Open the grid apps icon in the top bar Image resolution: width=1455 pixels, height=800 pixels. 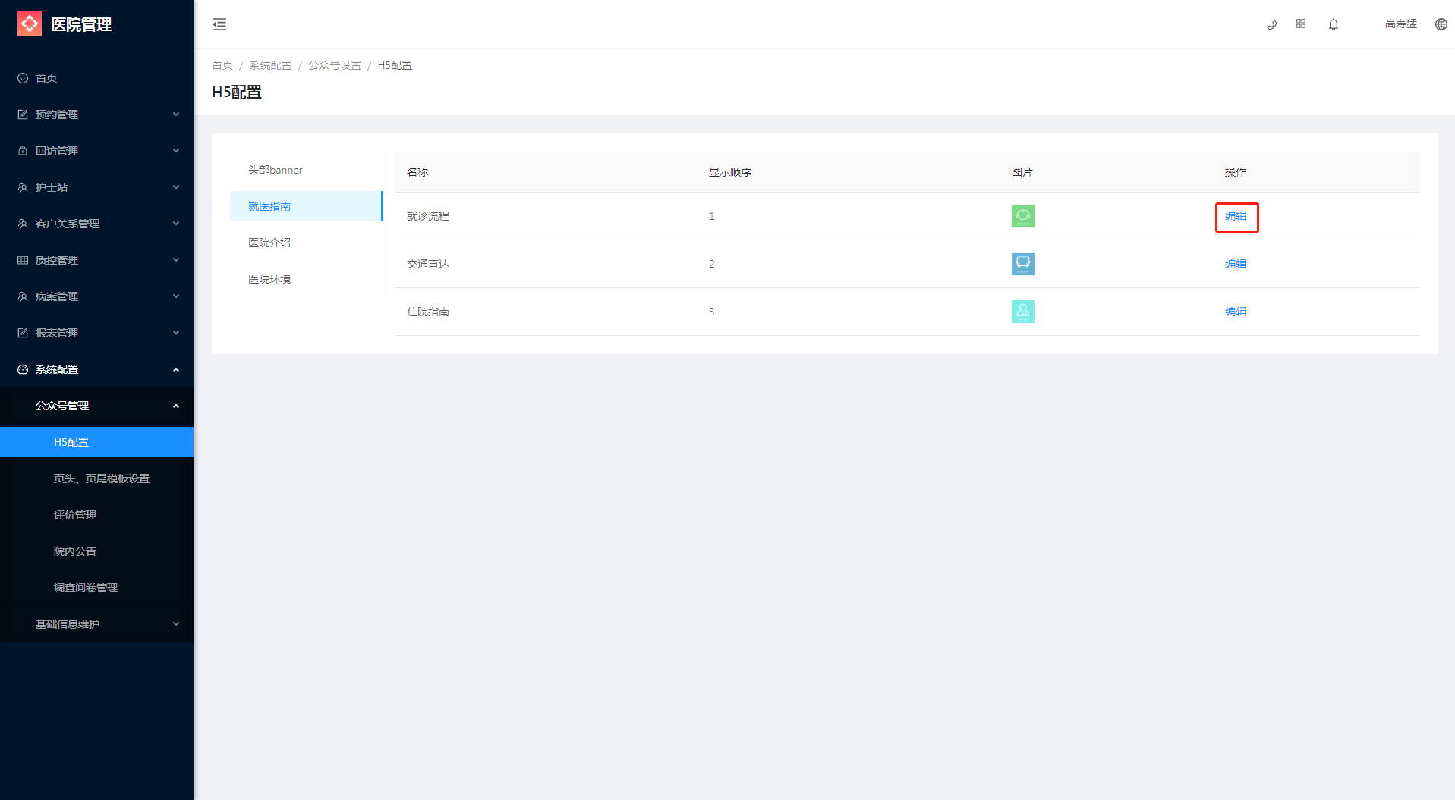point(1301,24)
